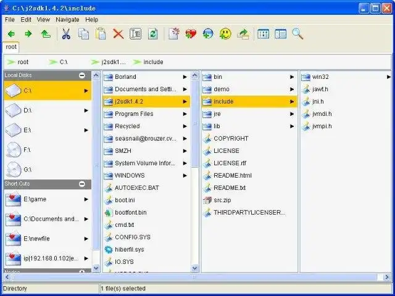Click the green Forward arrow

(x=28, y=34)
